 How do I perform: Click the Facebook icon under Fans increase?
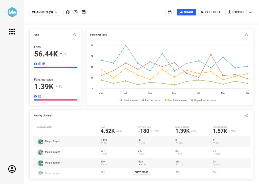[x=35, y=96]
